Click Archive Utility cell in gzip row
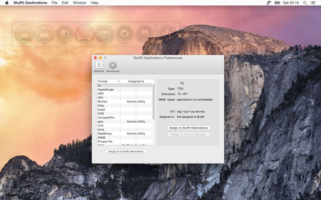The width and height of the screenshot is (321, 200). (x=136, y=121)
